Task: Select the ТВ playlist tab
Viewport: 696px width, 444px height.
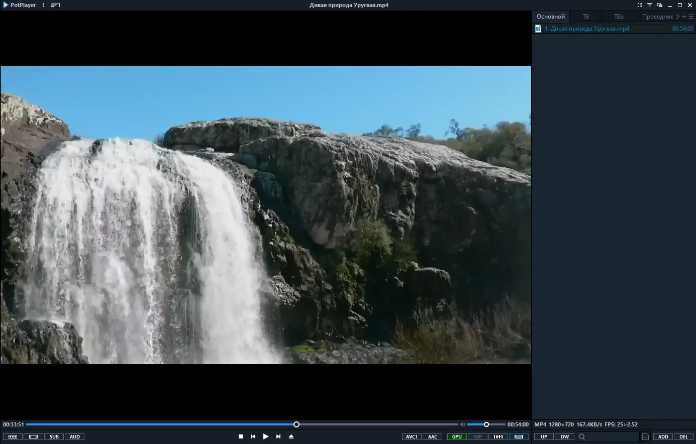Action: (x=585, y=17)
